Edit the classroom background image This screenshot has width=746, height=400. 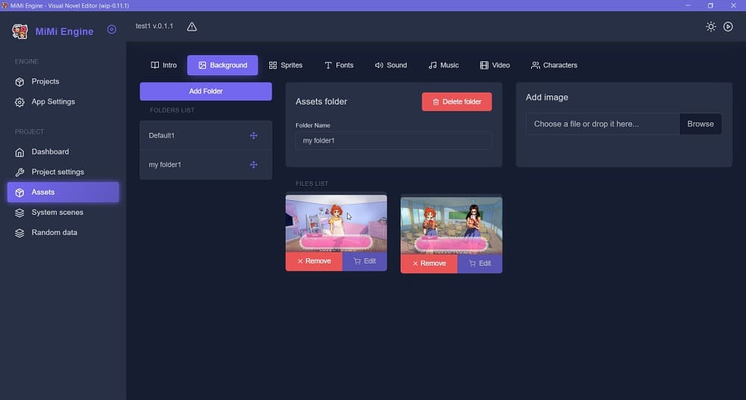(x=479, y=263)
